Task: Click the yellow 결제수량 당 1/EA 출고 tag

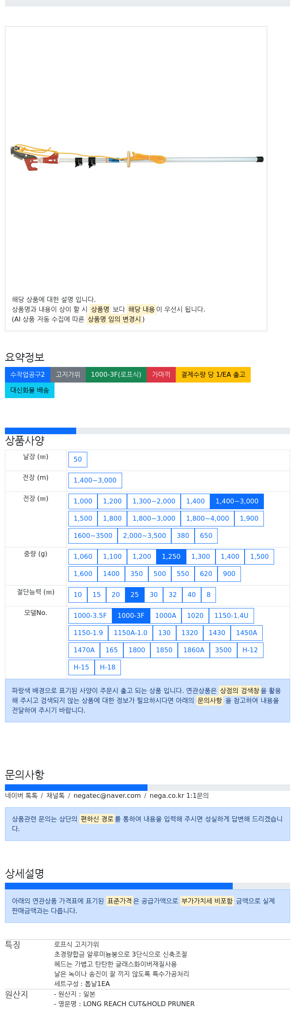Action: pos(213,375)
